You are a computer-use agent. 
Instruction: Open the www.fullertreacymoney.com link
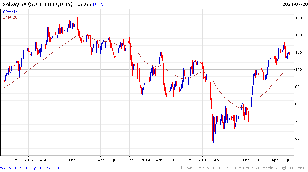[30, 168]
